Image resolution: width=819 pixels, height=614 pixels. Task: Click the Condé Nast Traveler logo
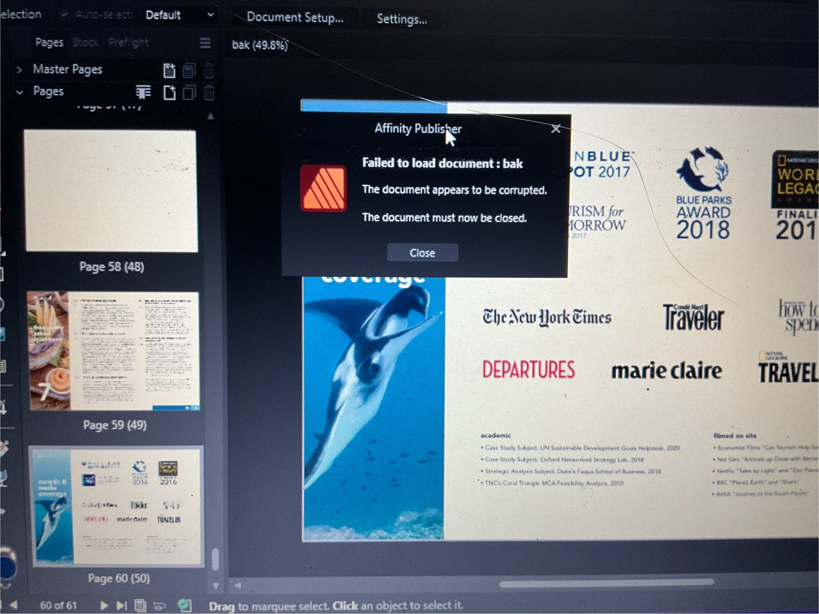pyautogui.click(x=693, y=317)
